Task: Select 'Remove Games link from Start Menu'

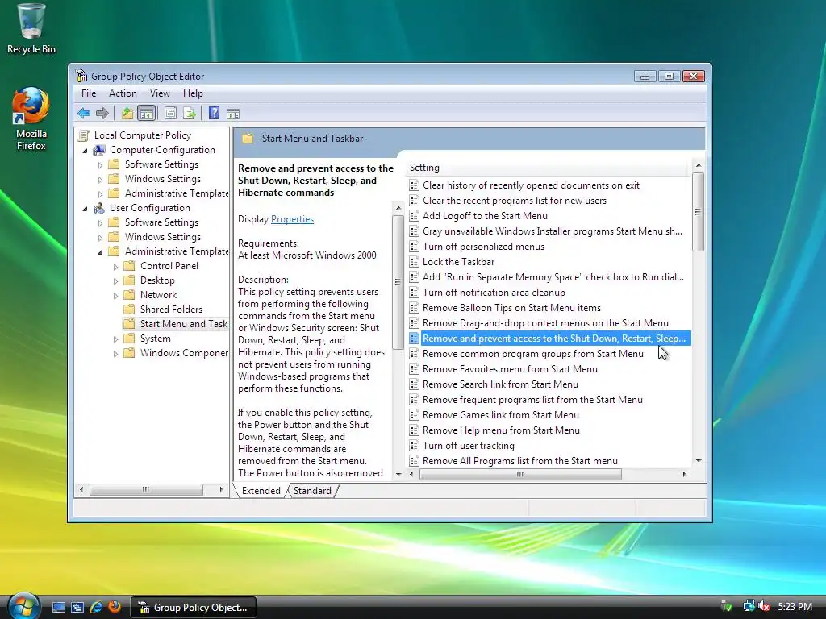Action: pos(500,415)
